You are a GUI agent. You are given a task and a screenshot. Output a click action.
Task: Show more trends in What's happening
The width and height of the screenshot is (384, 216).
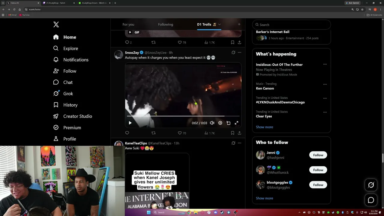tap(264, 127)
